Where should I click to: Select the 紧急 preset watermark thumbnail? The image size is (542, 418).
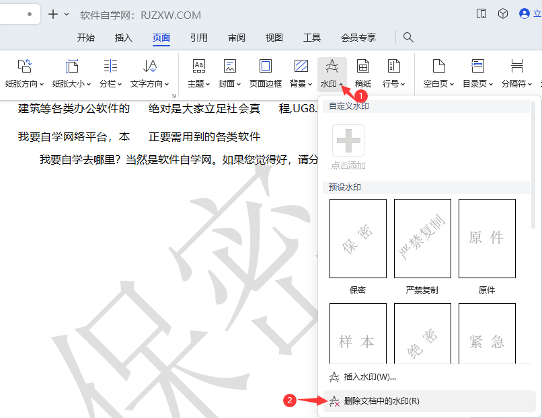click(487, 333)
